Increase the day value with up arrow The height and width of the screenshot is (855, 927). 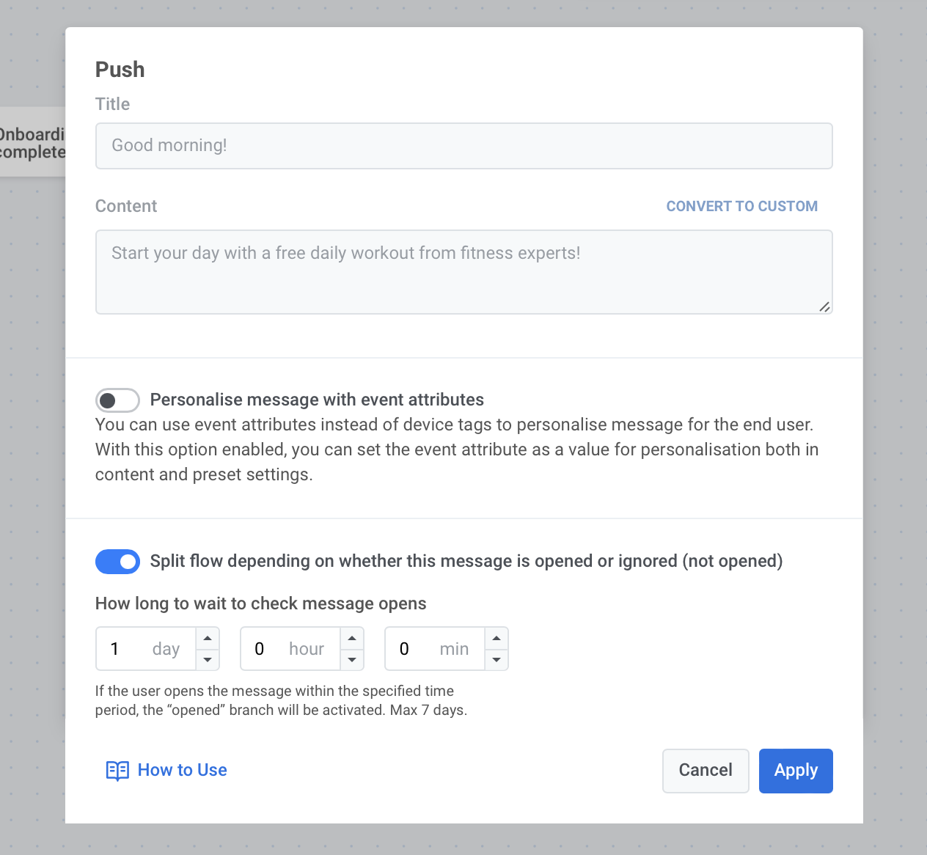tap(208, 638)
